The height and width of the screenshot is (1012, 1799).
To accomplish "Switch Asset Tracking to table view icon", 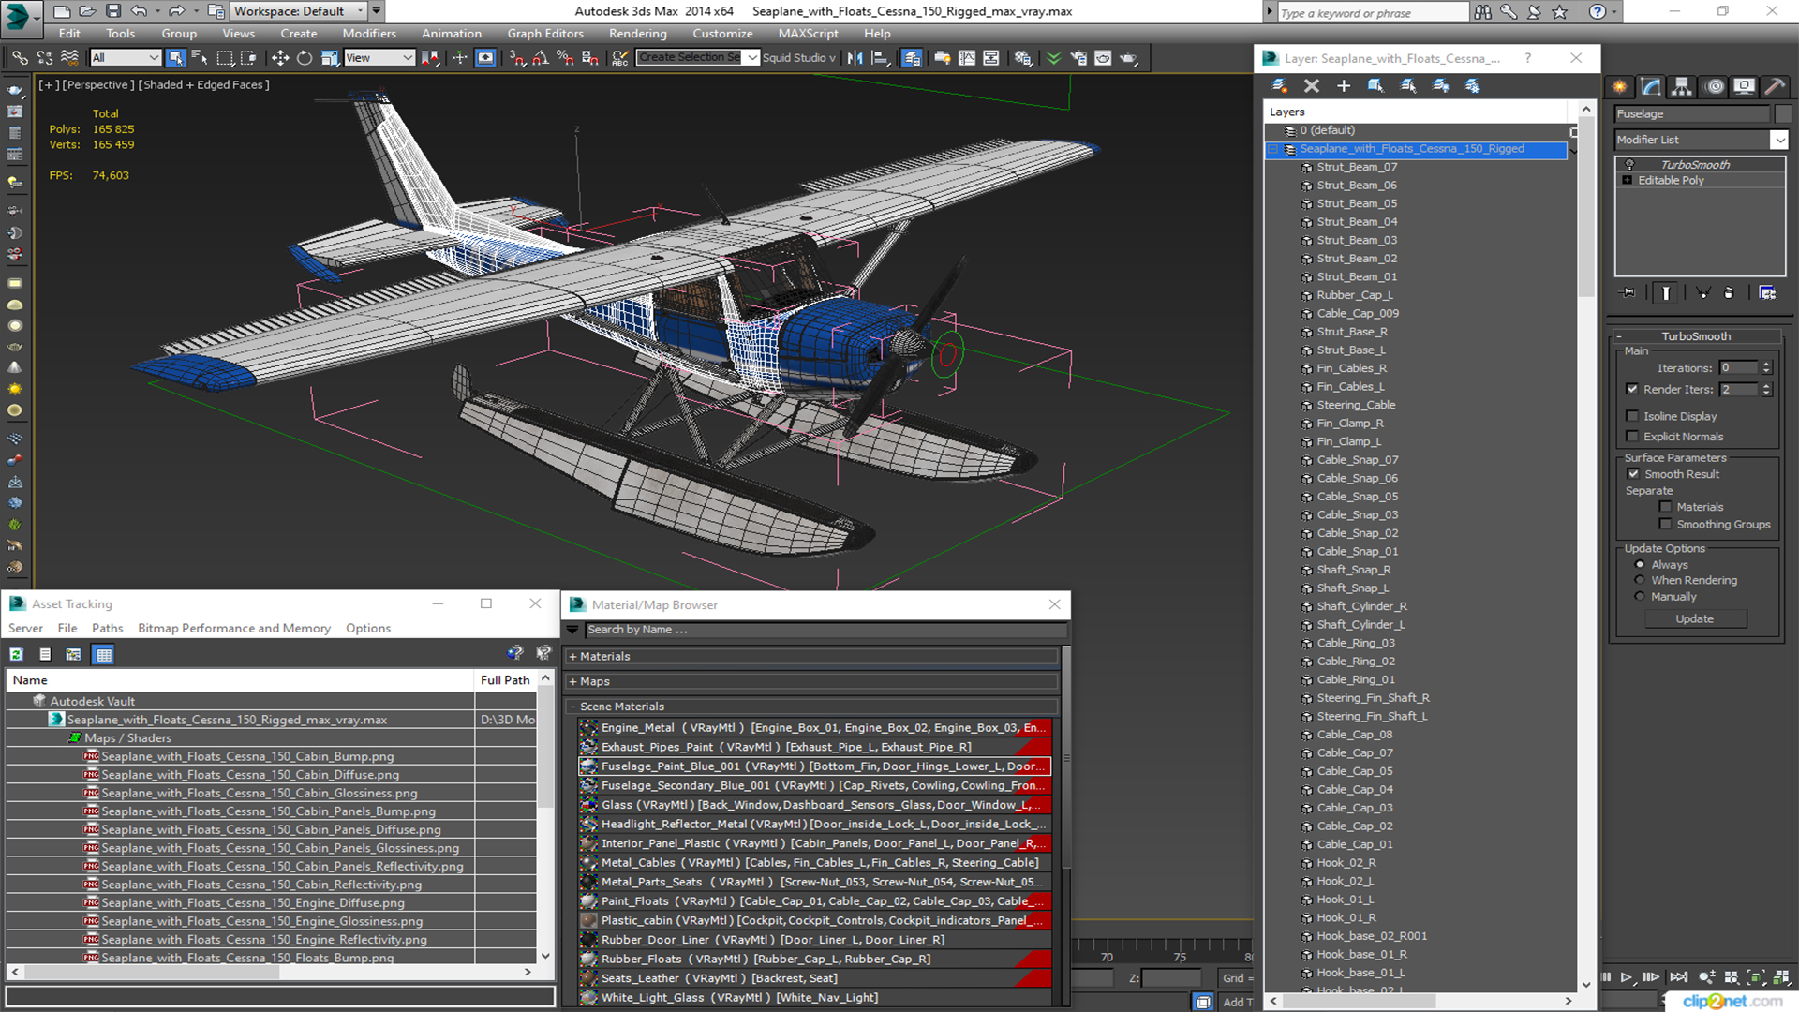I will [x=104, y=654].
